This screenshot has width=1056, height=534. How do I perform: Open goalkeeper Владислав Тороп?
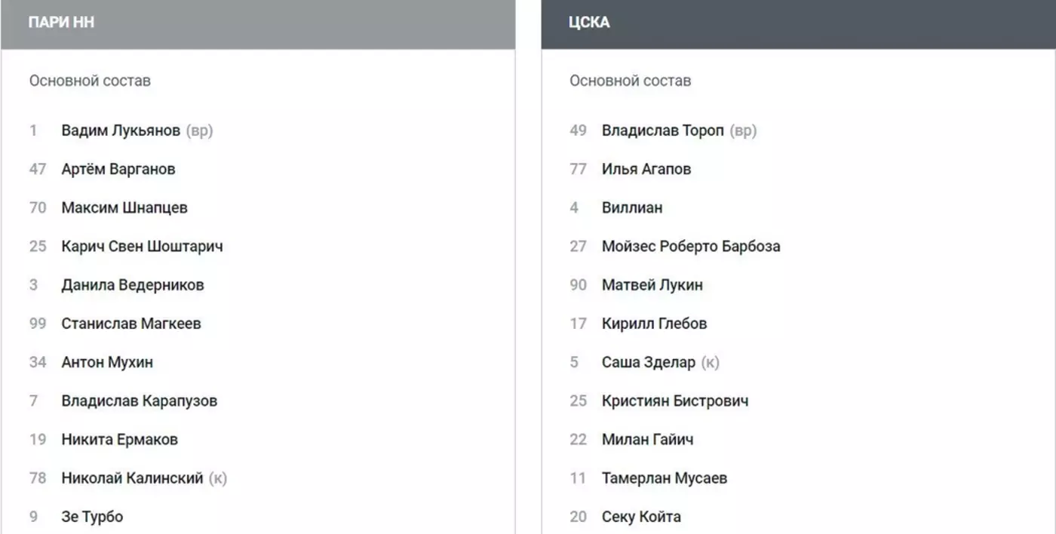662,130
